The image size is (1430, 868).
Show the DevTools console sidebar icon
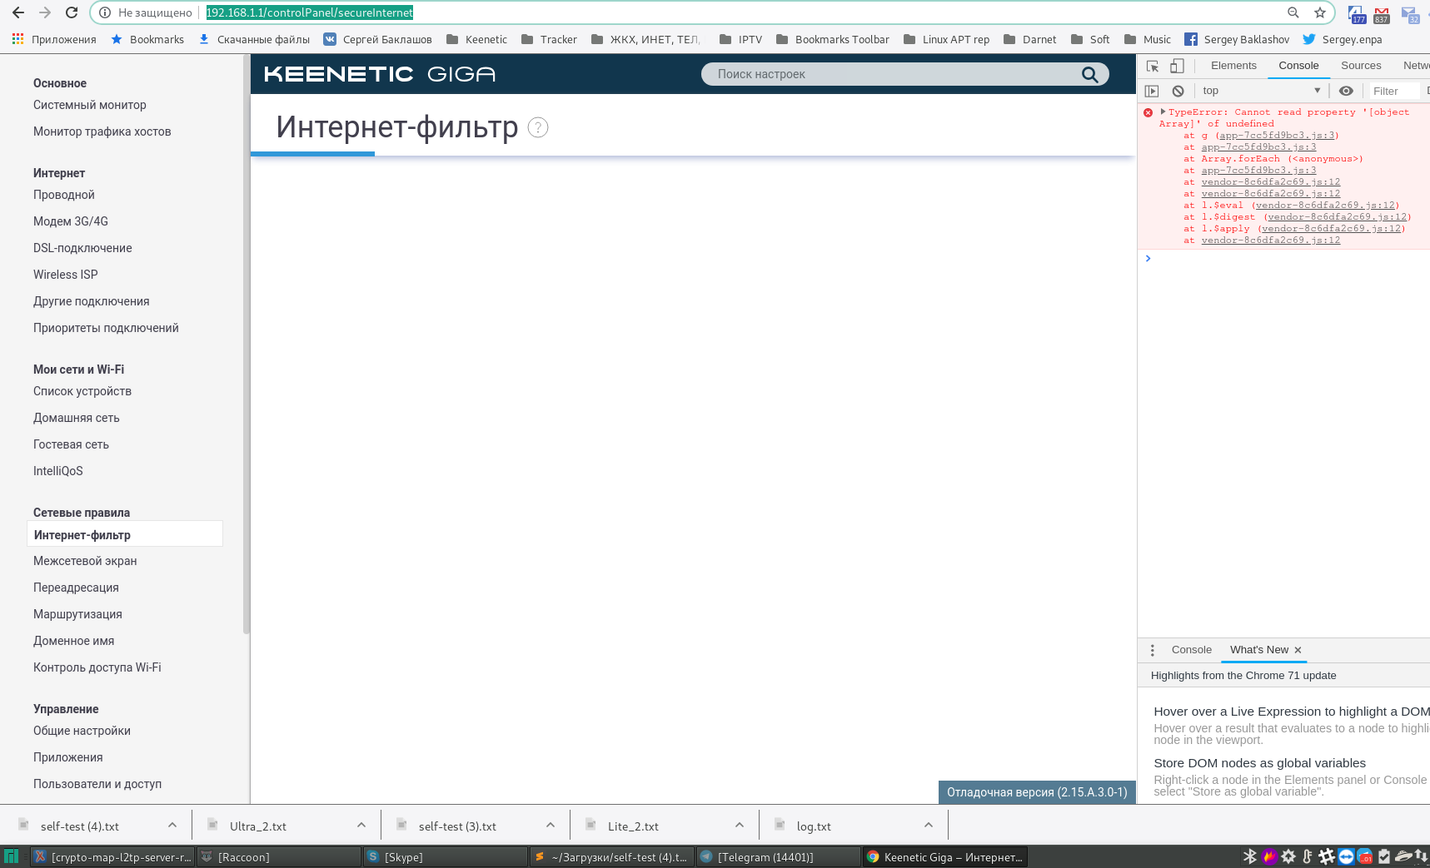tap(1152, 91)
